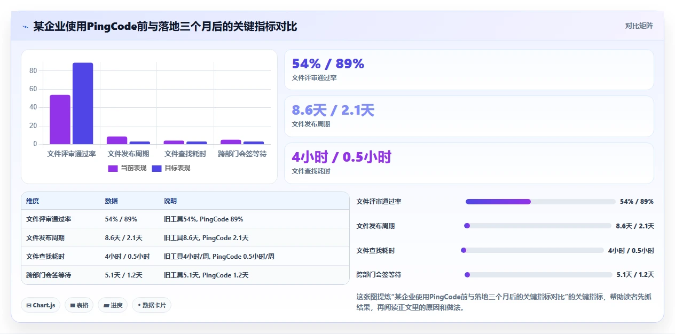Click the lightning icon beside the title
Viewport: 675px width, 334px height.
tap(25, 26)
